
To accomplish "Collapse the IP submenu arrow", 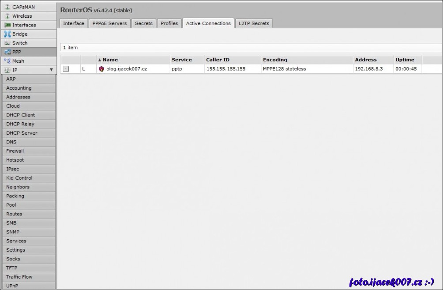I will (x=51, y=70).
